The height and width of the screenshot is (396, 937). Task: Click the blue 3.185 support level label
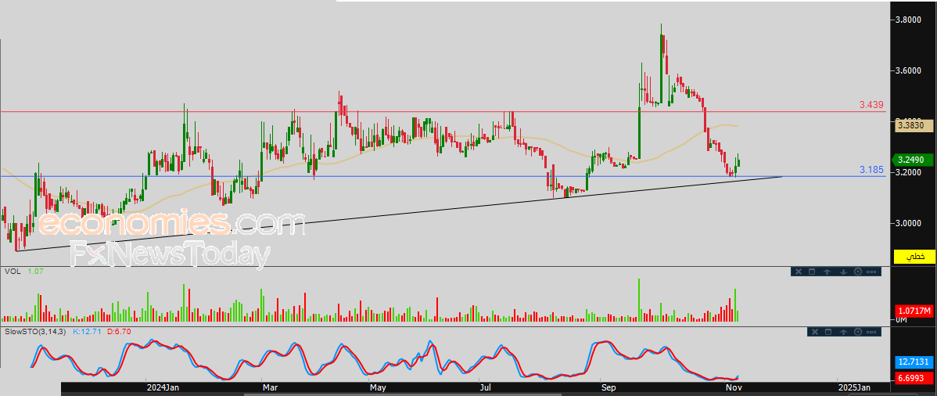871,170
